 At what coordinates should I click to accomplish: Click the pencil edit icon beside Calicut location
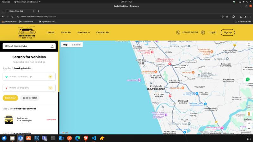(52, 46)
